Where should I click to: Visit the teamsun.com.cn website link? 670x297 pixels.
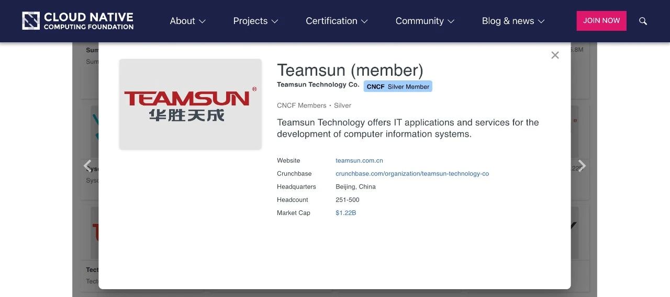coord(359,161)
